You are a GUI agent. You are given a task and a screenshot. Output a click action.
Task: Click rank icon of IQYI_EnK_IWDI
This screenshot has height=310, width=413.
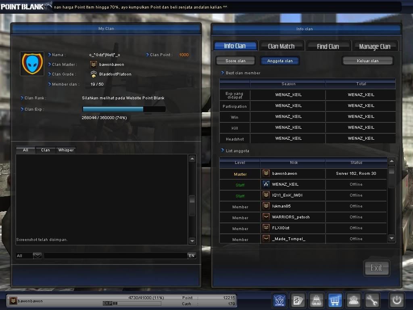coord(266,195)
